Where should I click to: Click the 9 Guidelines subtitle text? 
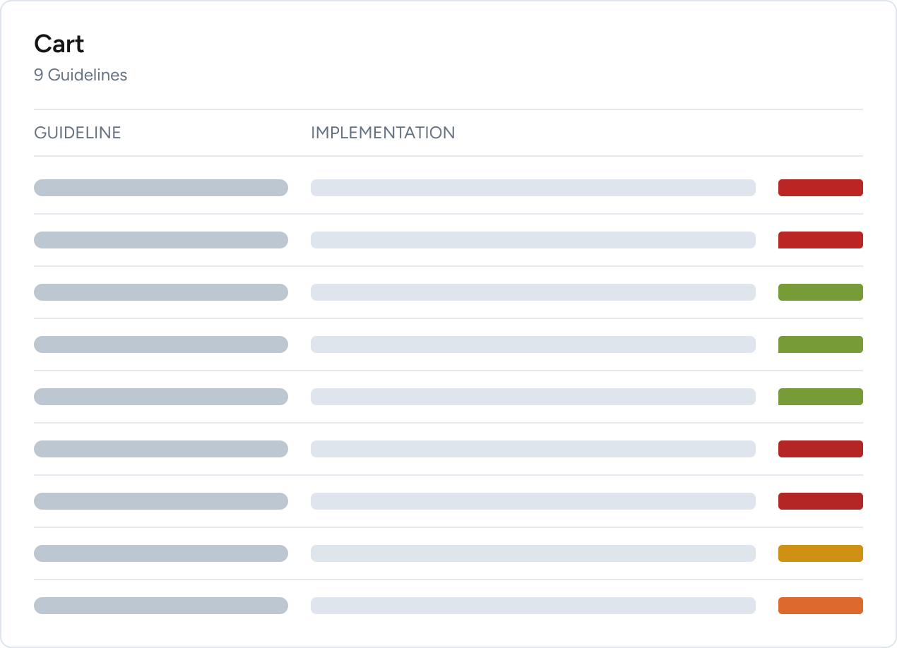[x=81, y=75]
